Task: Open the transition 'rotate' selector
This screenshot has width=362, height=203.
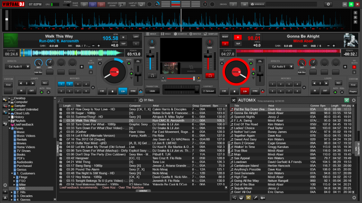Action: (152, 91)
